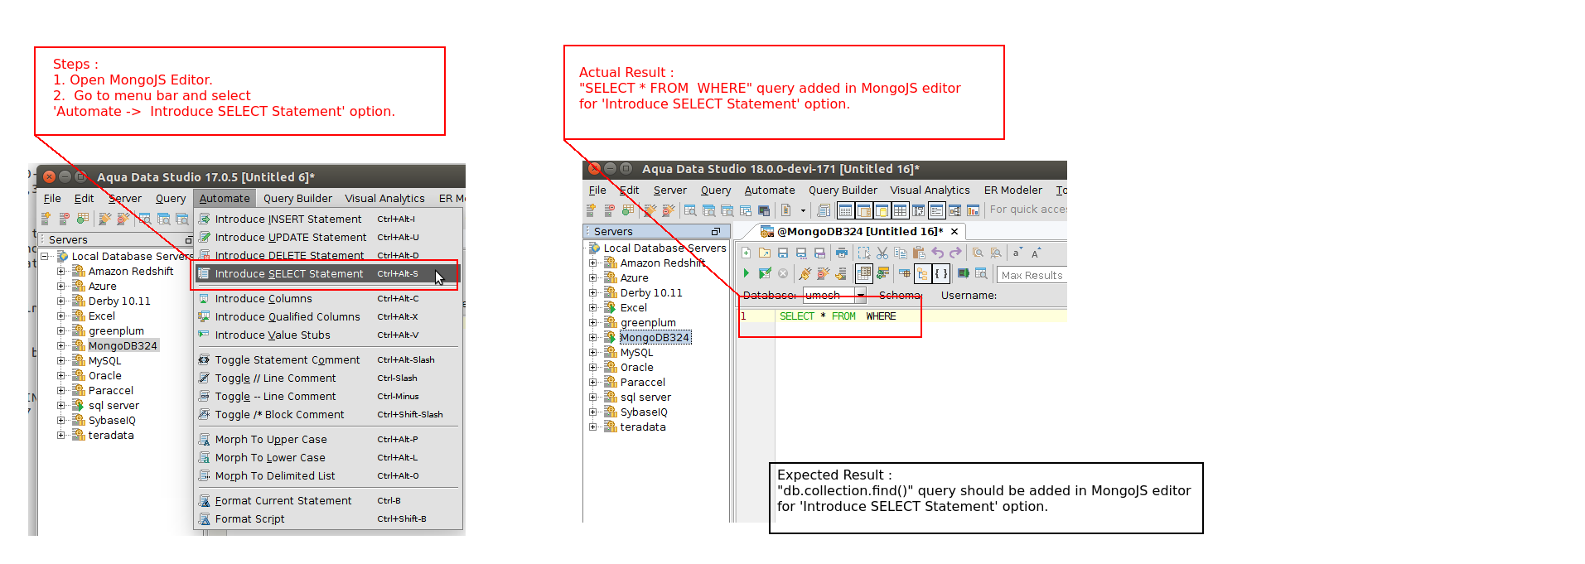Click the Introduce INSERT Statement menu icon

click(x=205, y=219)
